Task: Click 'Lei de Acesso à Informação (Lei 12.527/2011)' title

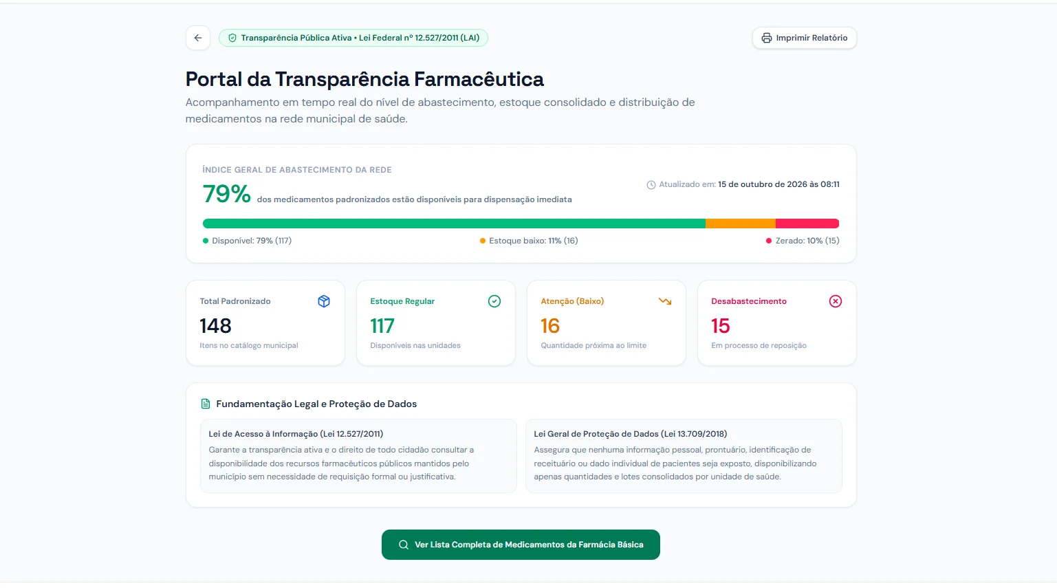Action: point(296,434)
